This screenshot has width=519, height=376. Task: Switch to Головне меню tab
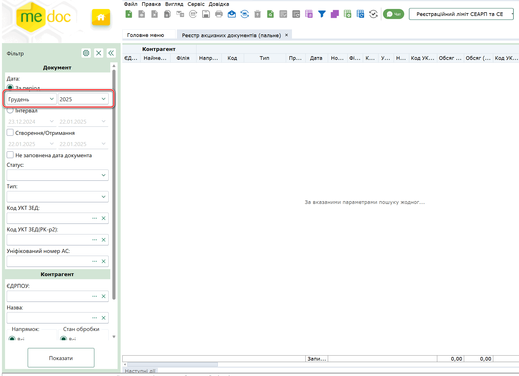(146, 35)
